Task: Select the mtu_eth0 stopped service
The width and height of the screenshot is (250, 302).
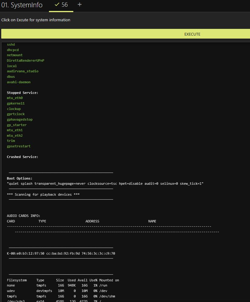Action: pyautogui.click(x=15, y=98)
